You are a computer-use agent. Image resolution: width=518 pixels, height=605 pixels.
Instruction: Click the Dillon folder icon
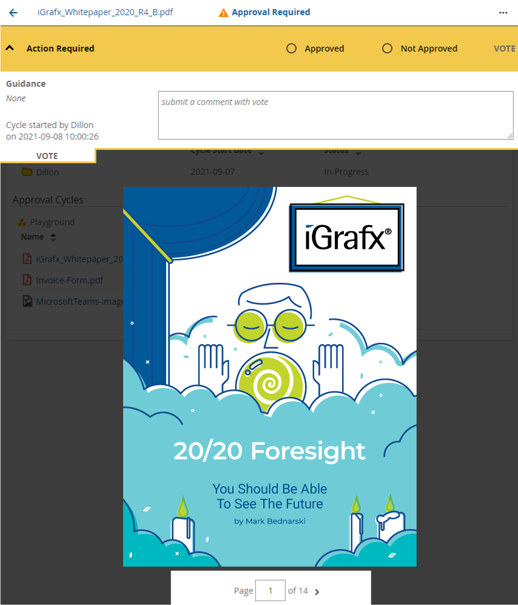pyautogui.click(x=27, y=172)
